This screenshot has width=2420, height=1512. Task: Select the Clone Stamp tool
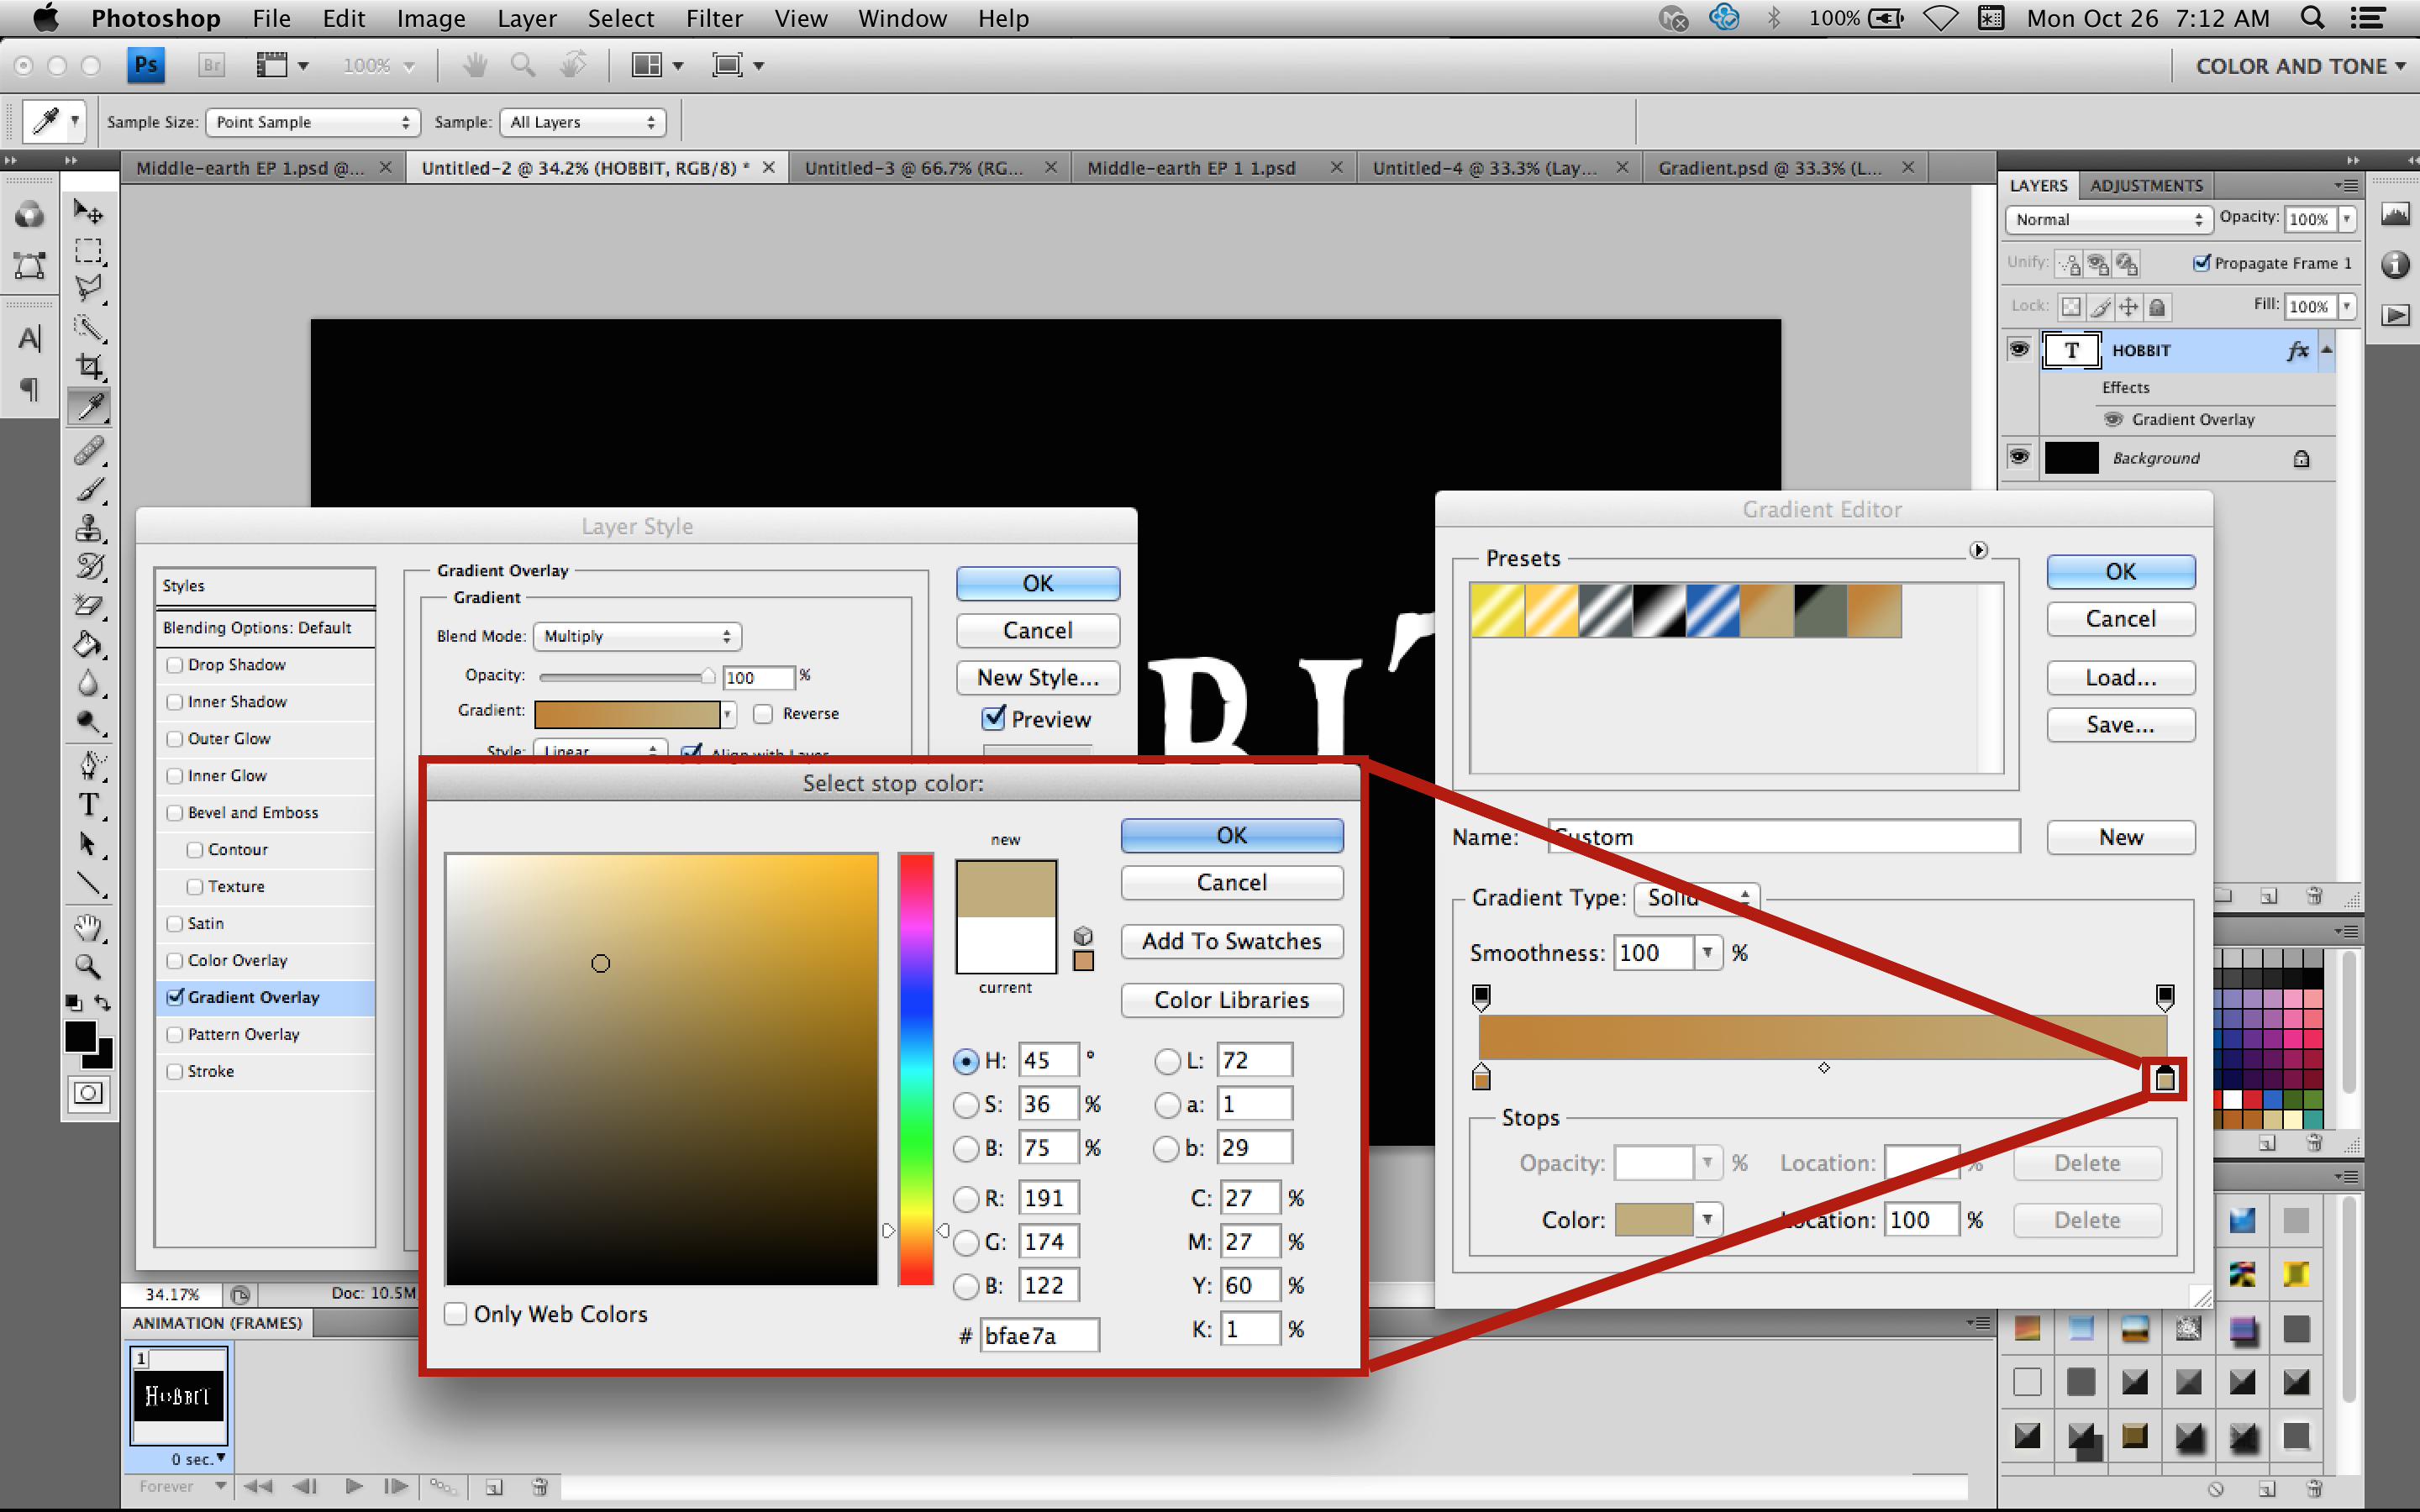(89, 528)
